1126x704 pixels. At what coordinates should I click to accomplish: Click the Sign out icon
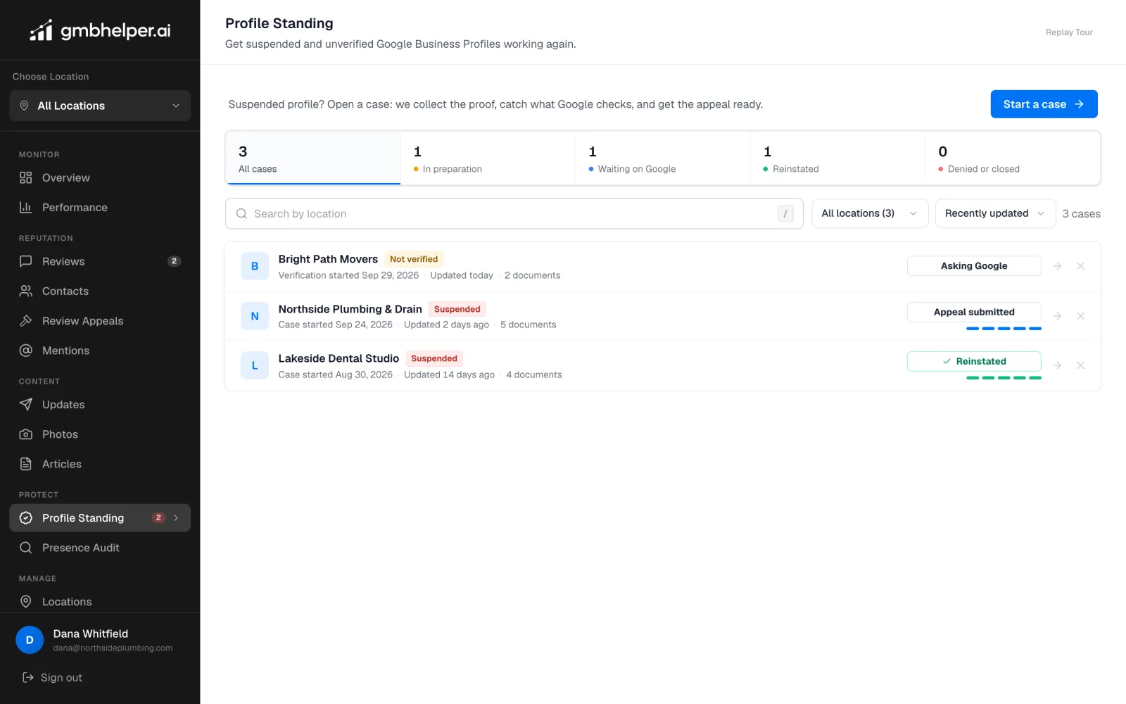[27, 677]
